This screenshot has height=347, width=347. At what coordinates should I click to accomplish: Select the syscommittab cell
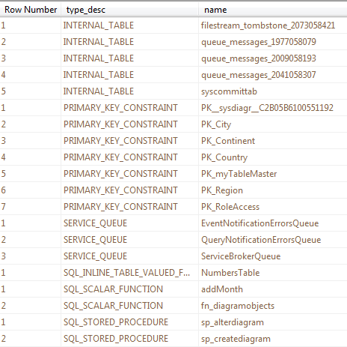[273, 91]
